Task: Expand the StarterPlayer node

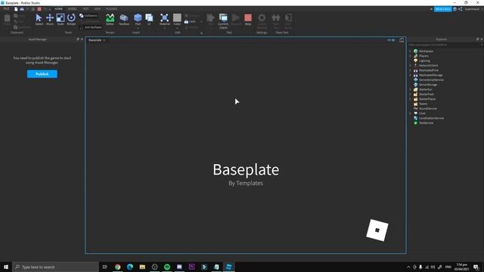Action: pos(410,99)
